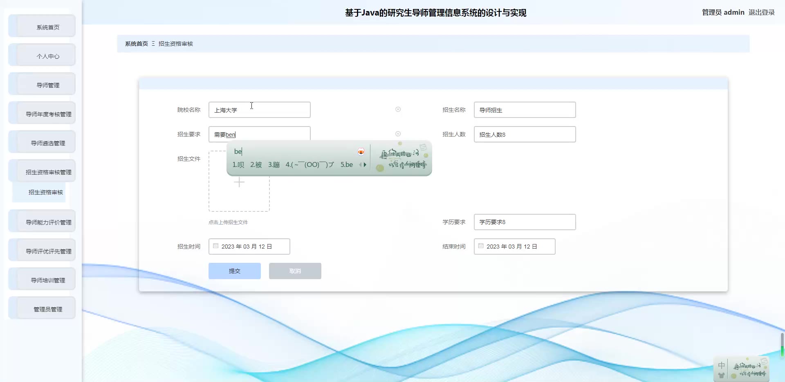Screen dimensions: 785x382
Task: Click the plus icon to upload 招生文件
Action: (x=239, y=182)
